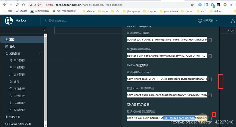Open the 08 | 白话容器基础 bookmark

point(65,11)
